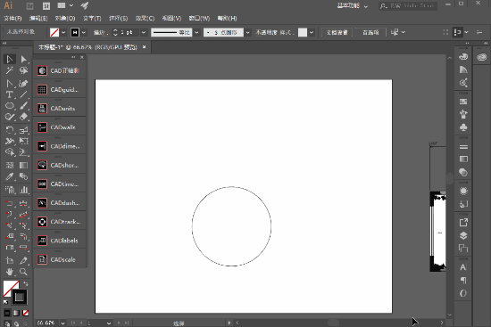Open the CADunits panel

[x=60, y=109]
